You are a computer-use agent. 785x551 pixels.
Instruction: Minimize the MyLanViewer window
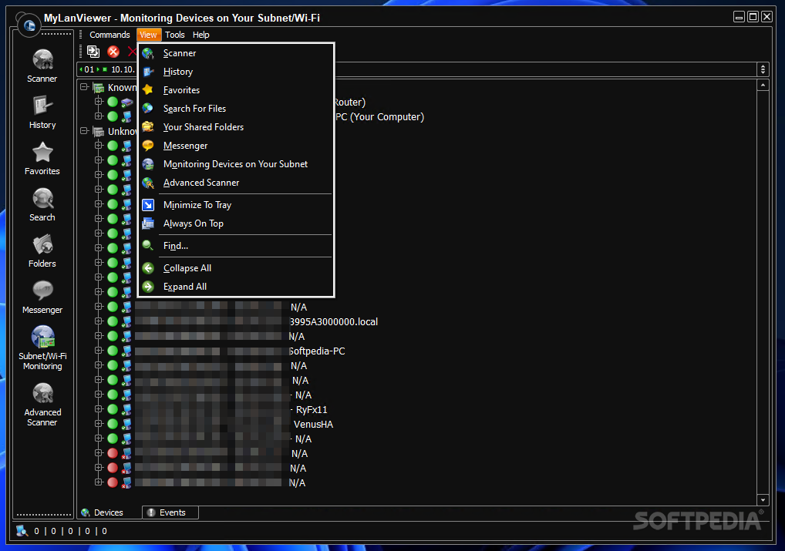(739, 17)
